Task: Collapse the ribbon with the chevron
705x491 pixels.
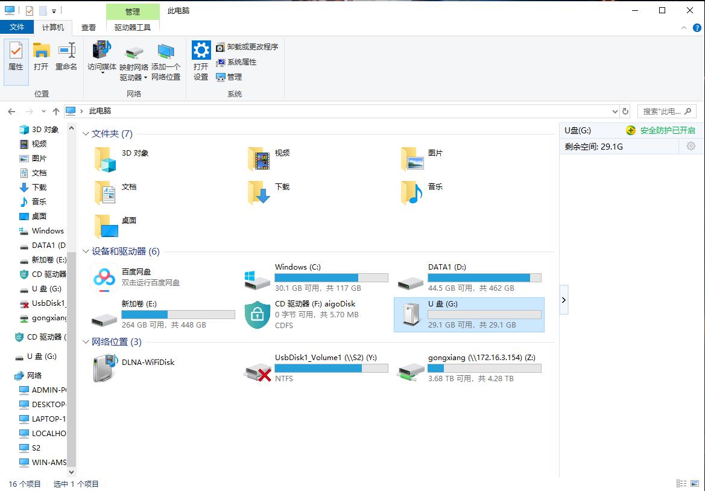Action: pos(683,28)
